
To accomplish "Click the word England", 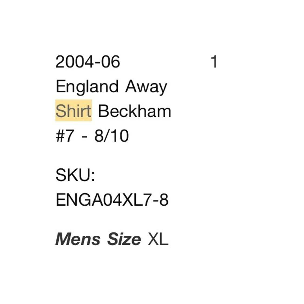I will (x=87, y=87).
